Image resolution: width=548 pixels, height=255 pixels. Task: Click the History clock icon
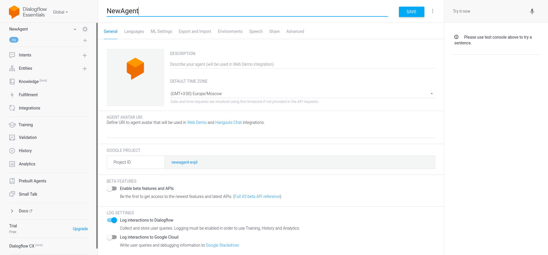[x=12, y=151]
